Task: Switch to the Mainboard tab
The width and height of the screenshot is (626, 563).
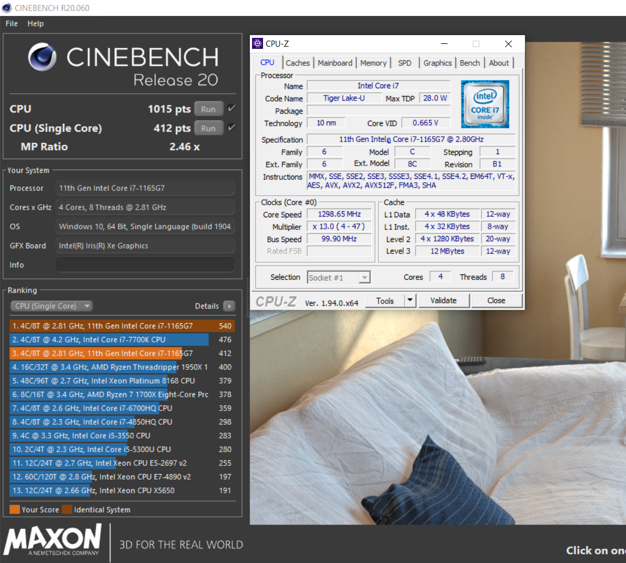Action: coord(335,63)
